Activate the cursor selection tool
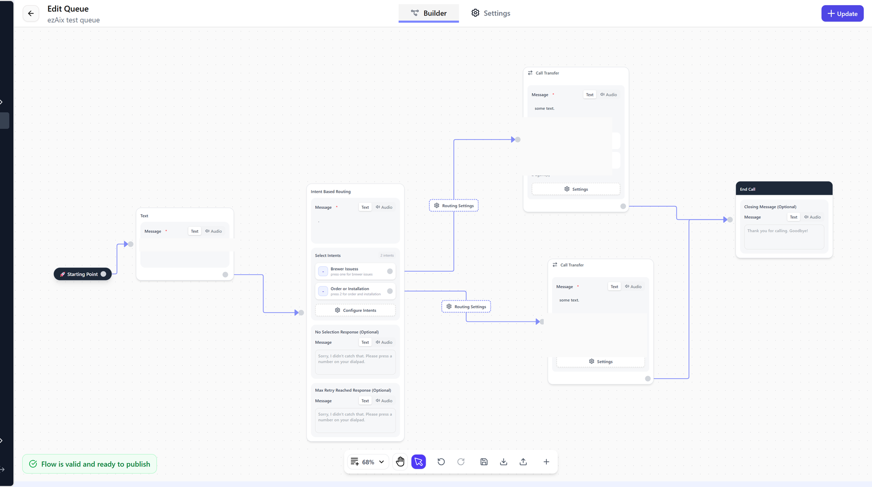This screenshot has width=872, height=487. point(418,462)
